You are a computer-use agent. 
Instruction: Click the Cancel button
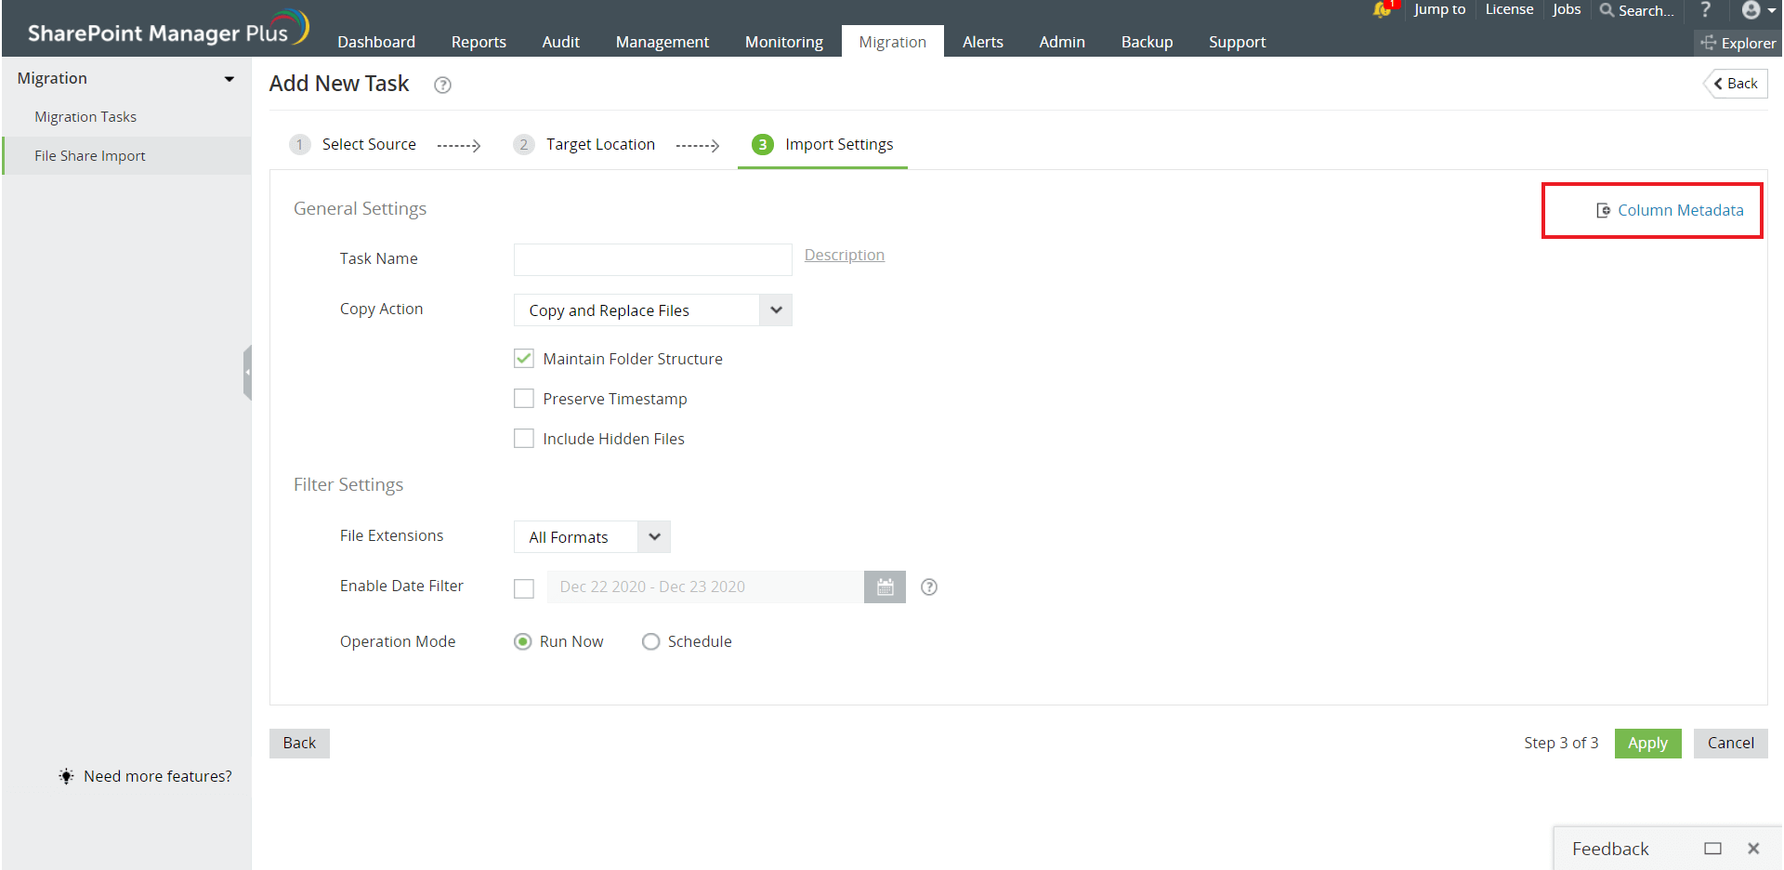(1731, 743)
